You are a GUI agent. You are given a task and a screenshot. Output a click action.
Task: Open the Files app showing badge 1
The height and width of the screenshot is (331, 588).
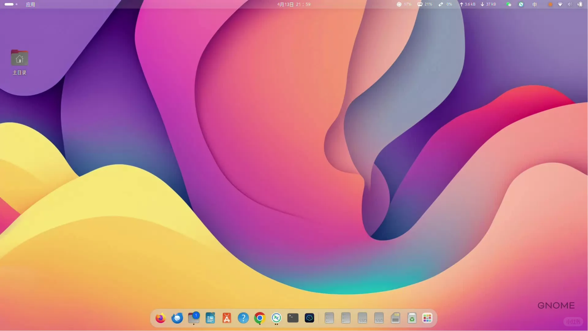[x=193, y=319]
